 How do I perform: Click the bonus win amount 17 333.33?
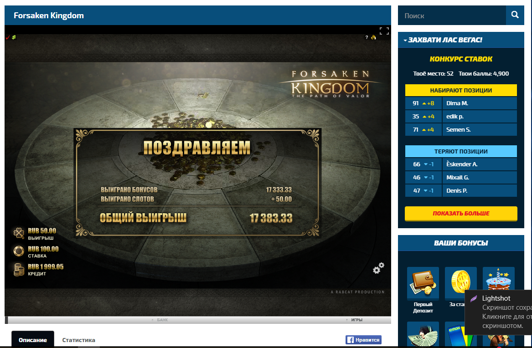tap(279, 190)
